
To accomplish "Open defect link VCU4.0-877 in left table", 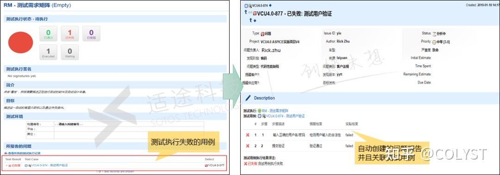I will 216,165.
